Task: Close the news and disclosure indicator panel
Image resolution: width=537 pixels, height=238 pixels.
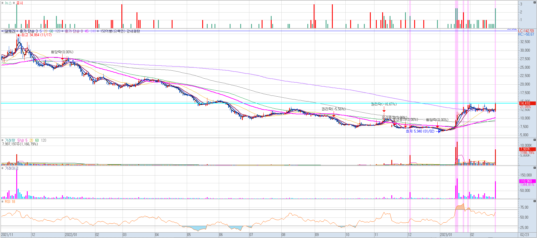Action: coord(535,3)
